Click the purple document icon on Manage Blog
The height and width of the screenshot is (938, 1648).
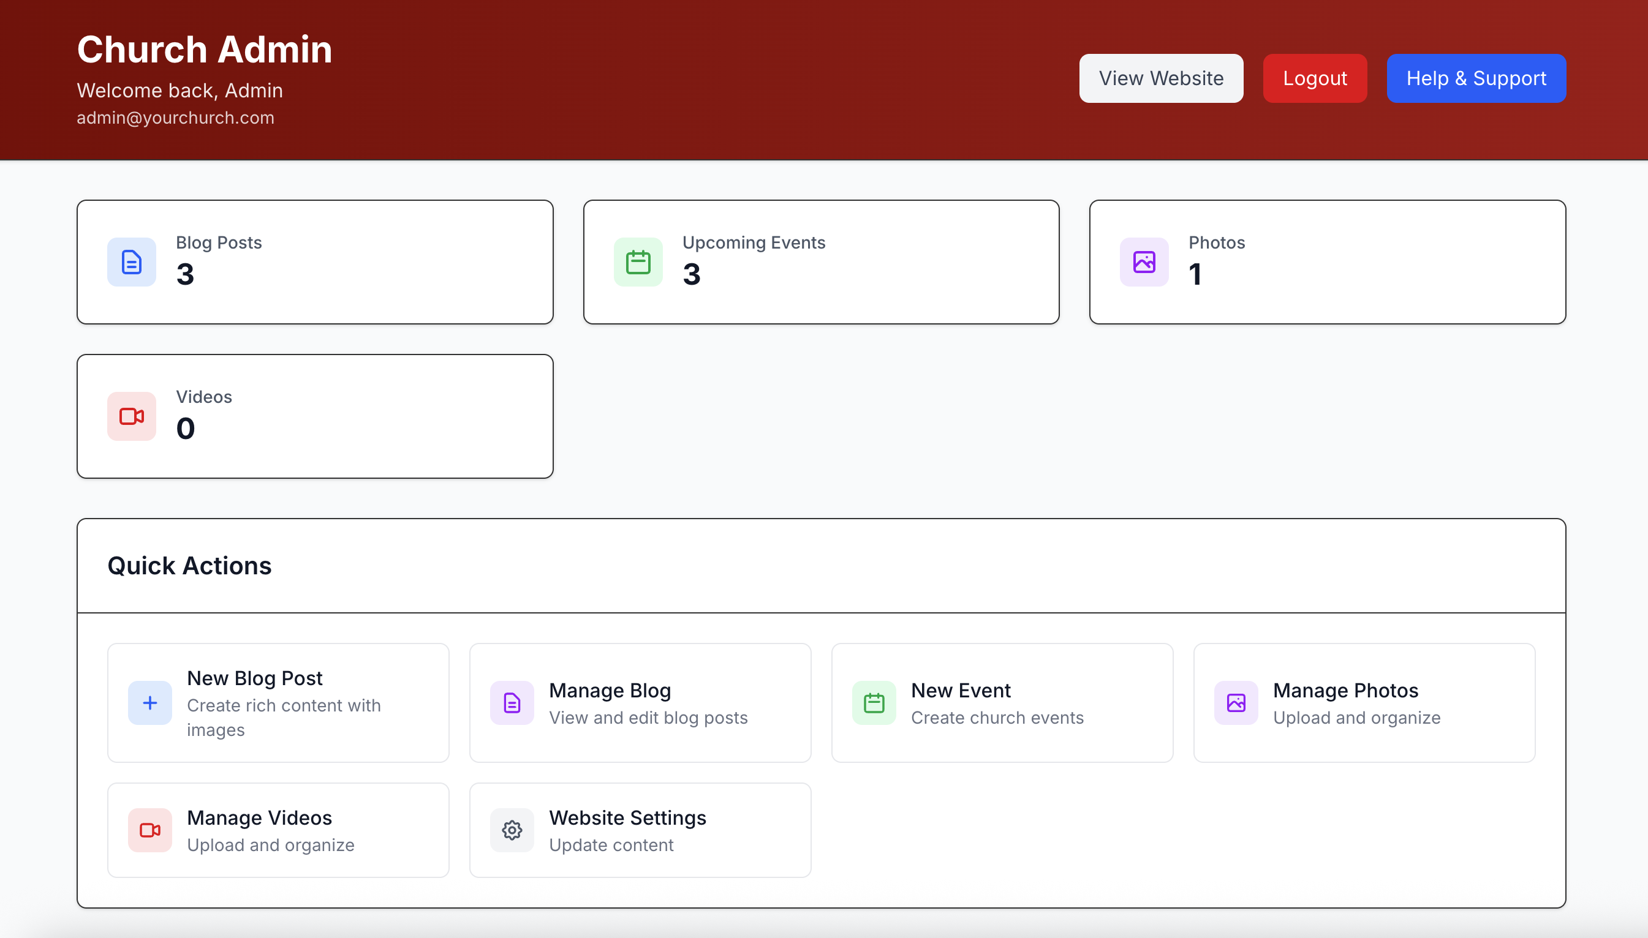[512, 703]
